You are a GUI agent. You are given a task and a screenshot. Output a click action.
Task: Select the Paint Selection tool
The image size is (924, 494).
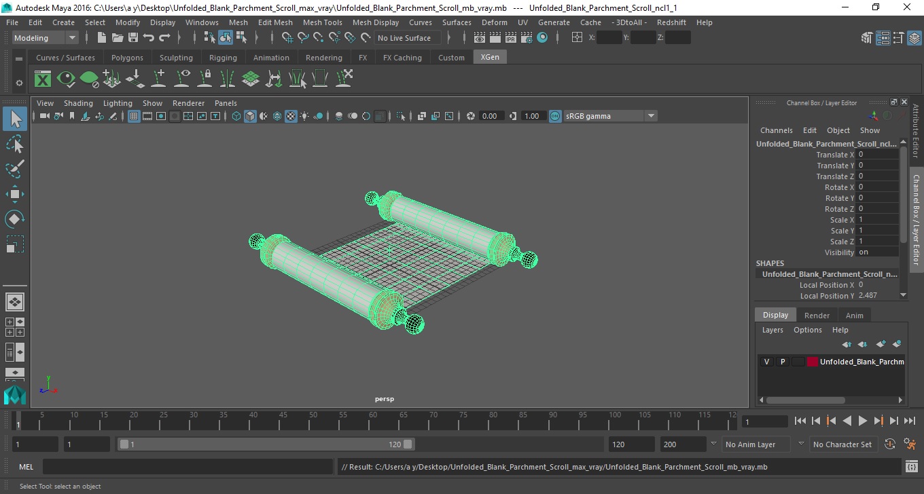(15, 169)
